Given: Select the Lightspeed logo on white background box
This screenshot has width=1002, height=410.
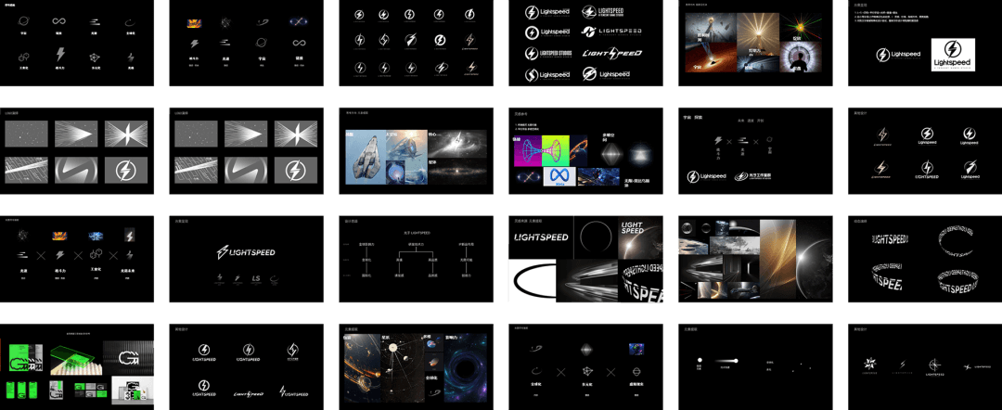Looking at the screenshot, I should point(953,55).
